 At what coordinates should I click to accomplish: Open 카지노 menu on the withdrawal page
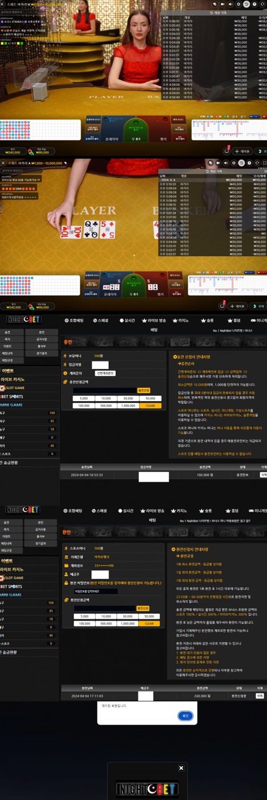tap(179, 510)
